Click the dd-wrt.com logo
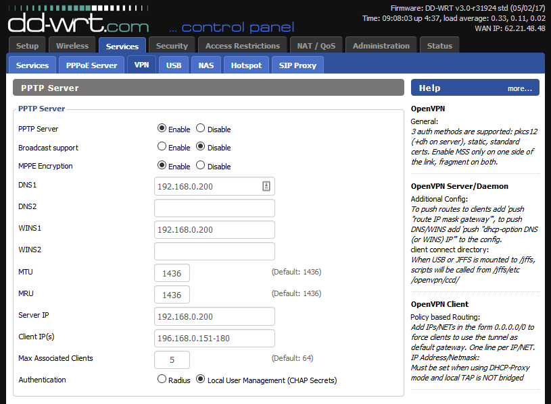The height and width of the screenshot is (404, 551). (x=78, y=20)
